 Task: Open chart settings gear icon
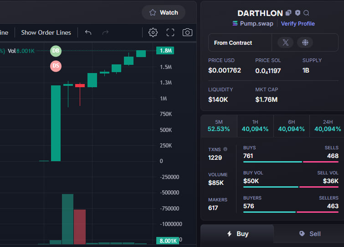[153, 32]
